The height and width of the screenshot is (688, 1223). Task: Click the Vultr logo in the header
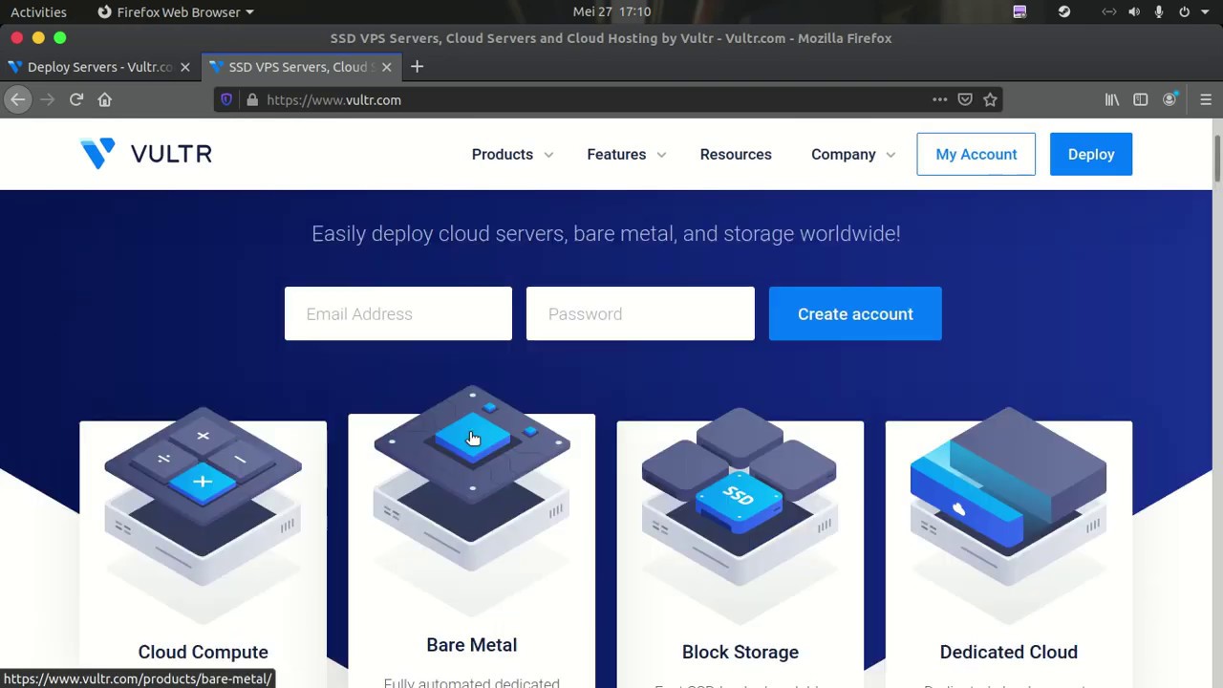click(x=146, y=154)
